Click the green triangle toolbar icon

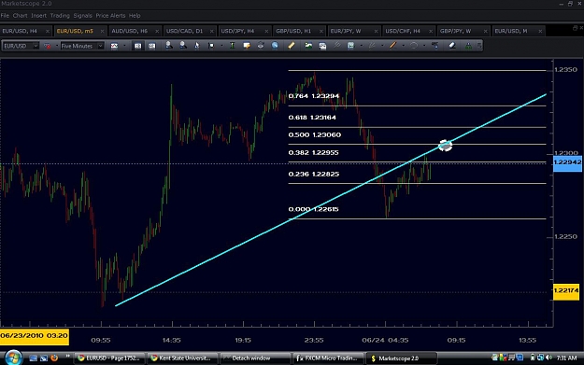(x=468, y=46)
